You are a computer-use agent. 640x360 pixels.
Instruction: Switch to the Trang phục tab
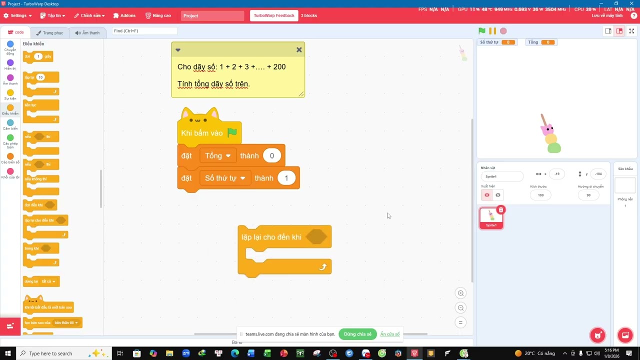49,32
